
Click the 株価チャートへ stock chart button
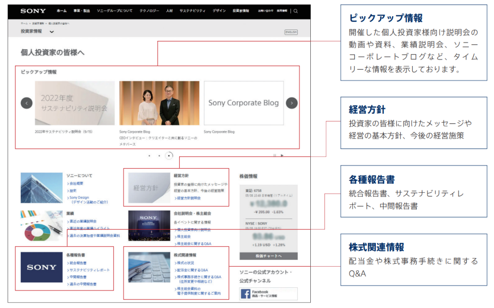(268, 255)
